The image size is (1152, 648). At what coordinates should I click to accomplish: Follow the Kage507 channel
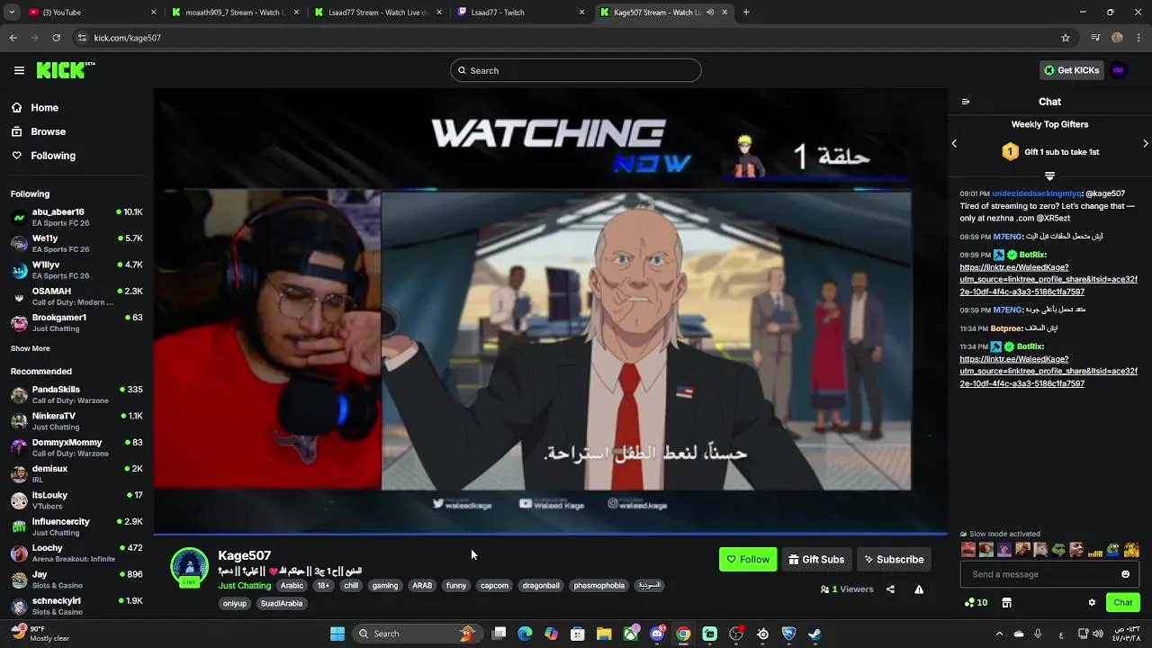(748, 559)
